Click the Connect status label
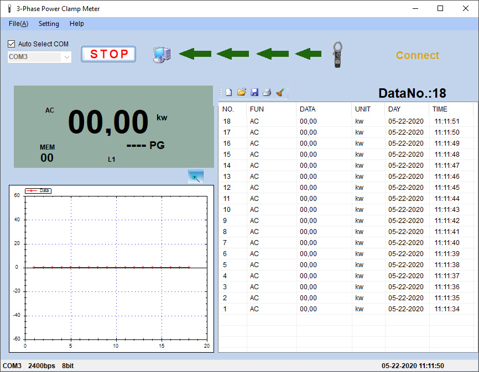This screenshot has width=479, height=372. tap(417, 55)
